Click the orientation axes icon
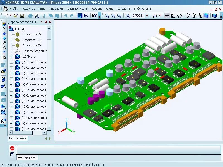 (x=155, y=16)
